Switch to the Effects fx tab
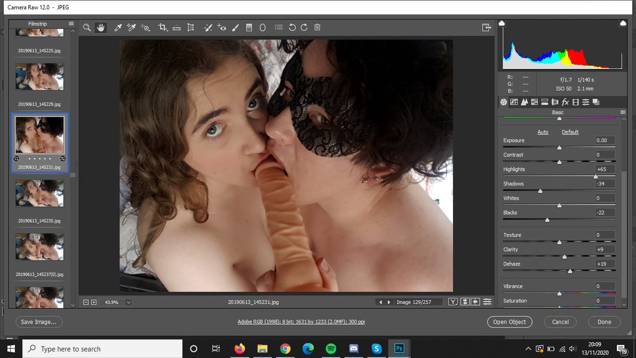 [x=566, y=102]
